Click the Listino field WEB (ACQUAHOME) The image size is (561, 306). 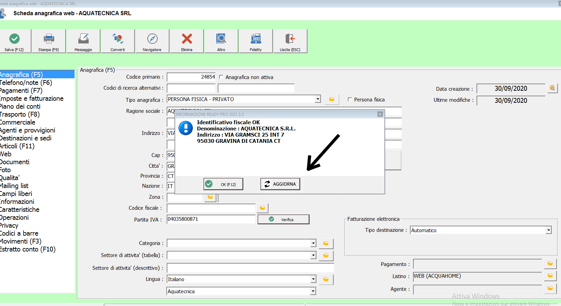point(478,276)
